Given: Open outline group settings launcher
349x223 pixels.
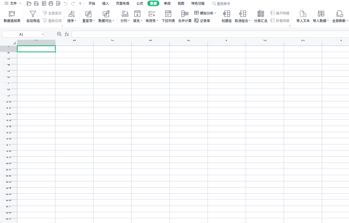Looking at the screenshot, I should tap(290, 26).
